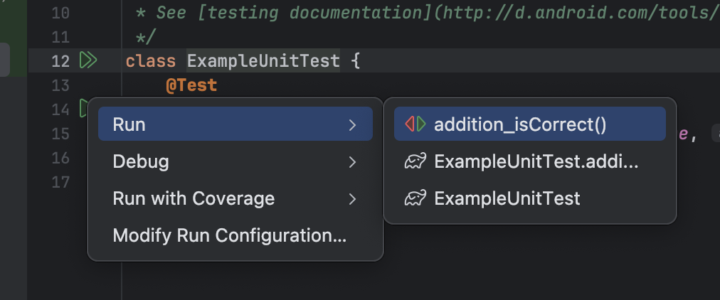The height and width of the screenshot is (300, 720).
Task: Expand the Run with Coverage chevron
Action: pos(352,199)
